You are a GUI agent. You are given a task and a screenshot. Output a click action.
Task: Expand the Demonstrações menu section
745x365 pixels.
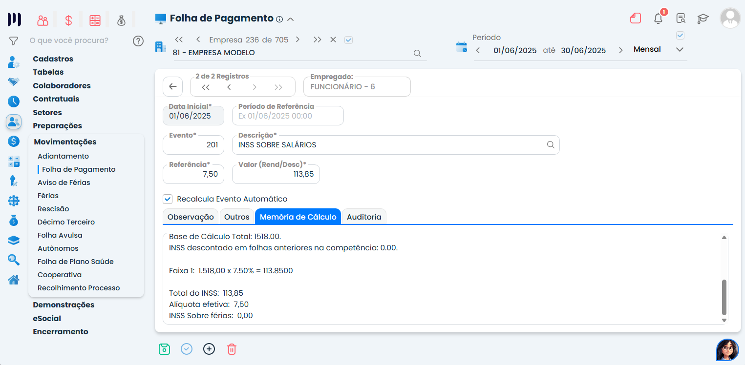64,305
